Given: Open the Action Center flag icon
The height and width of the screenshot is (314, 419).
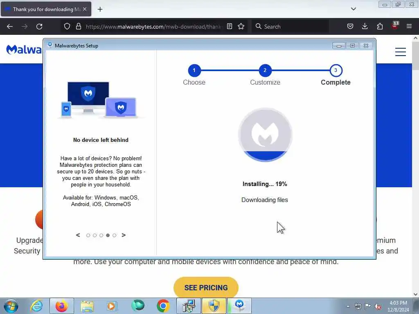Looking at the screenshot, I should pyautogui.click(x=368, y=306).
